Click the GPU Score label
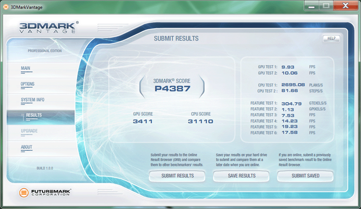The image size is (361, 209). 143,114
